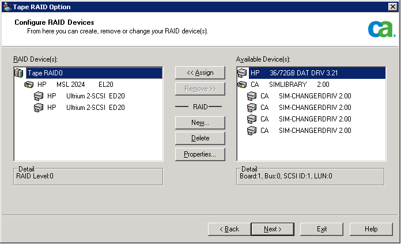Open RAID Properties...
The height and width of the screenshot is (244, 401).
[200, 154]
